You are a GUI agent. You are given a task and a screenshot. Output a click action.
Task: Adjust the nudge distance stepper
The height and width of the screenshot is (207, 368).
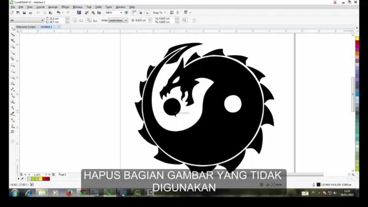pos(150,20)
